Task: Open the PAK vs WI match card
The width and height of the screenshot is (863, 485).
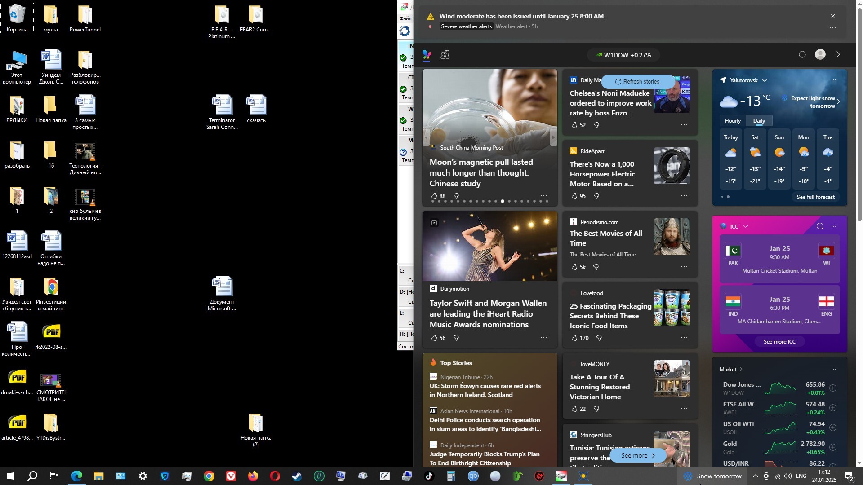Action: pos(779,259)
